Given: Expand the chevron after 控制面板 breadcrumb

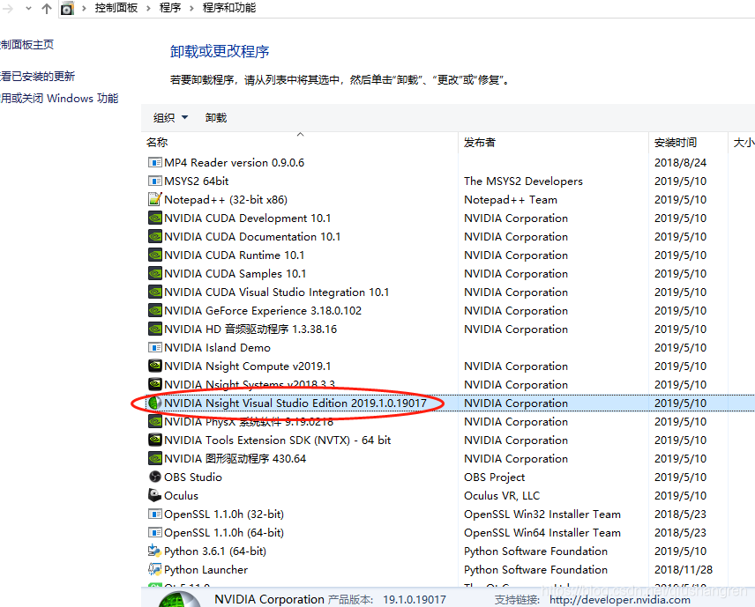Looking at the screenshot, I should tap(148, 8).
